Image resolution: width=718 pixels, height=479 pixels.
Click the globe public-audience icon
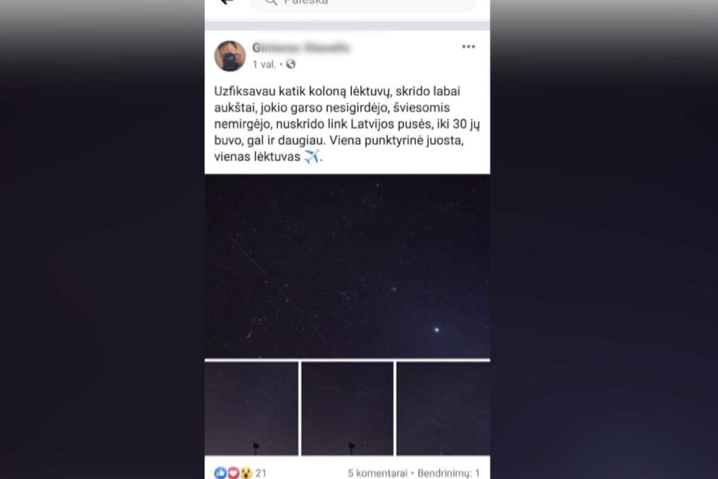[x=291, y=64]
